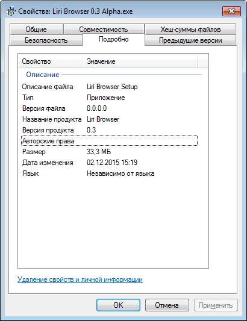
Task: Switch to the Общие tab
Action: pyautogui.click(x=36, y=30)
